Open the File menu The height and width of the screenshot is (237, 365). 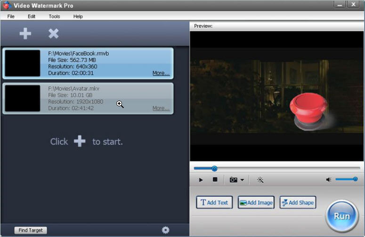click(11, 16)
